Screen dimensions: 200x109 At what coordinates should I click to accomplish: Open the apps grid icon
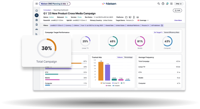tap(172, 4)
